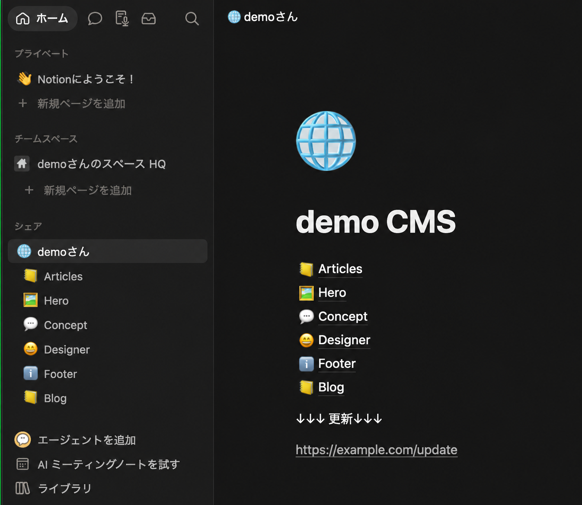582x505 pixels.
Task: Open the Home tab in sidebar
Action: 42,19
